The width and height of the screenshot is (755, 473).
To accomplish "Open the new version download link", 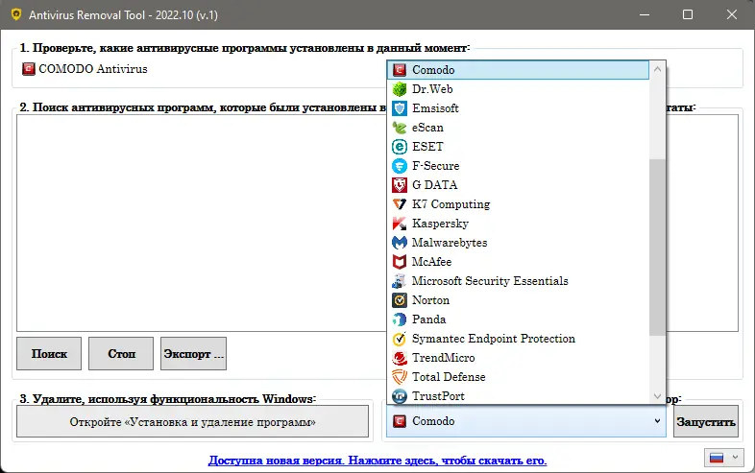I will (377, 461).
